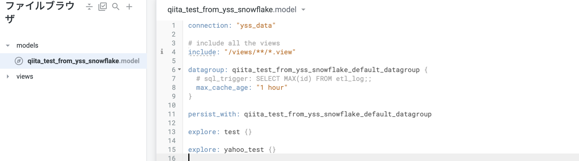Viewport: 579px width, 161px height.
Task: Collapse the models folder
Action: 8,45
